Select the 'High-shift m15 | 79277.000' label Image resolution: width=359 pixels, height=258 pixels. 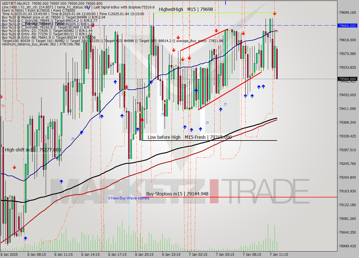(x=33, y=150)
